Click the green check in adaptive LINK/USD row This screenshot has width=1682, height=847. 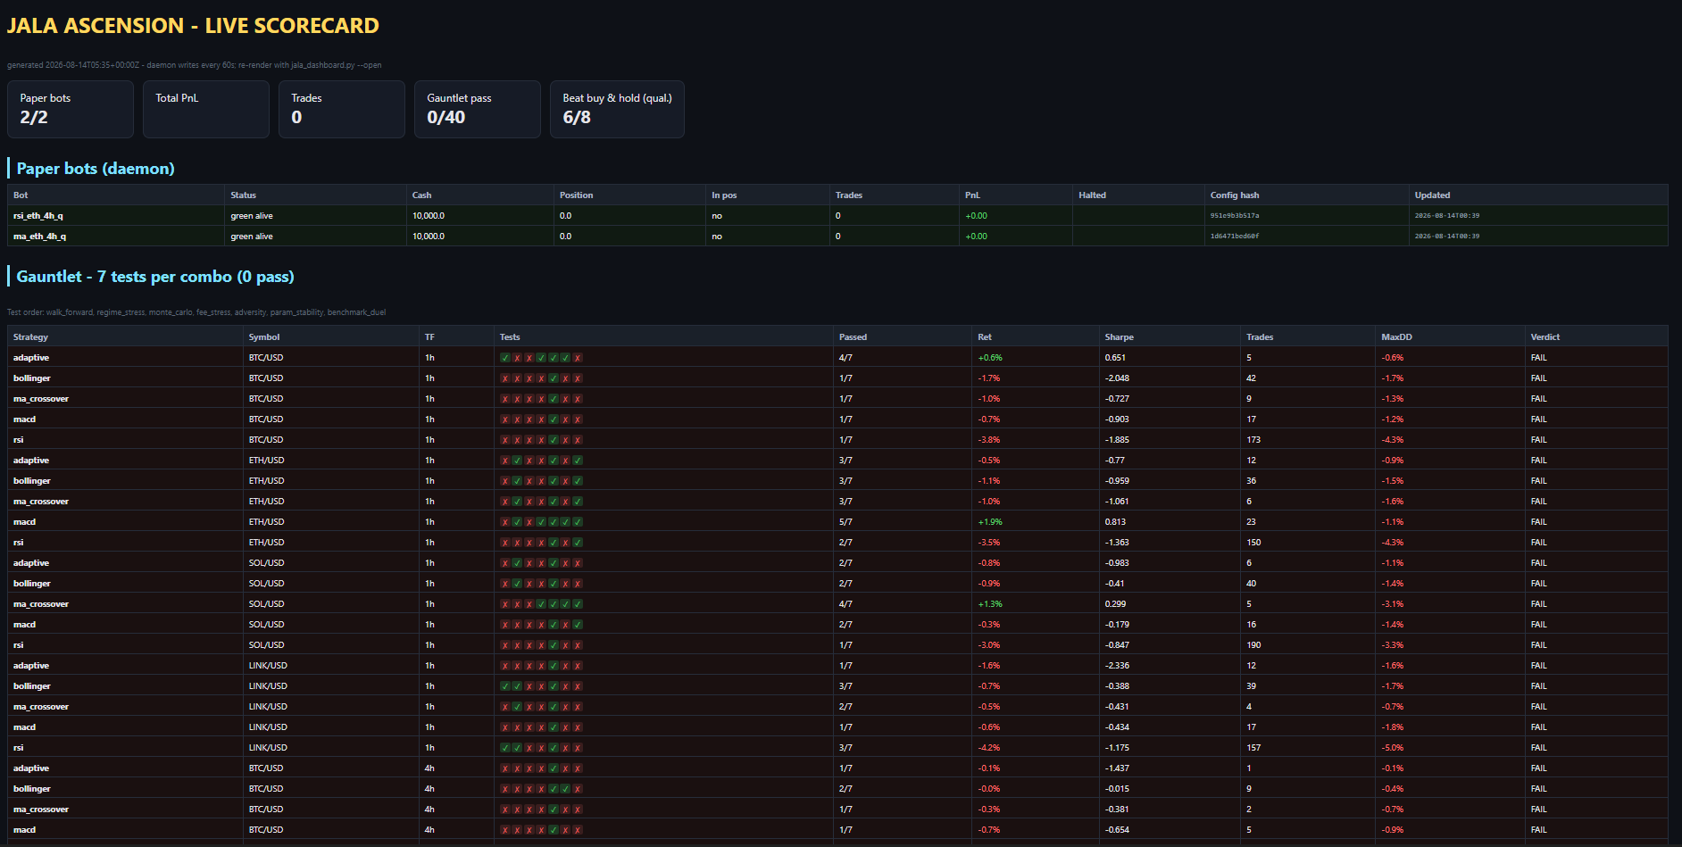point(554,665)
